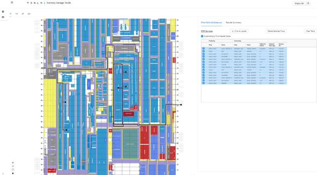Open the user profile icon
The width and height of the screenshot is (317, 175).
(308, 3)
